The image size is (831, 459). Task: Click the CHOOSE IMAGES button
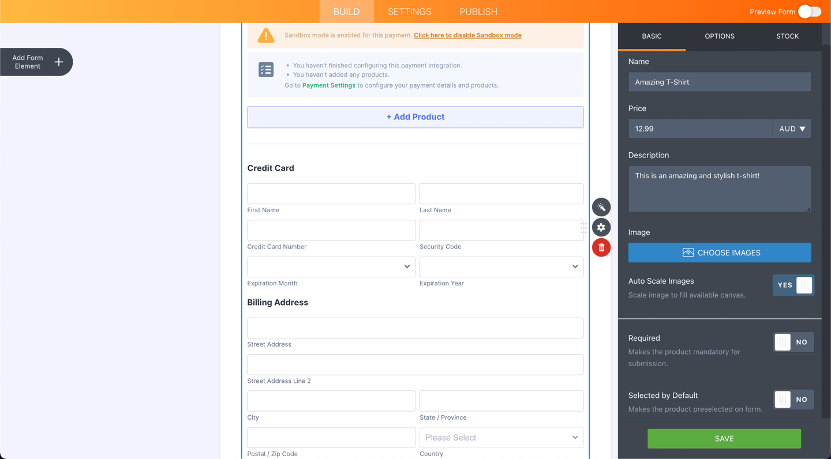tap(720, 253)
